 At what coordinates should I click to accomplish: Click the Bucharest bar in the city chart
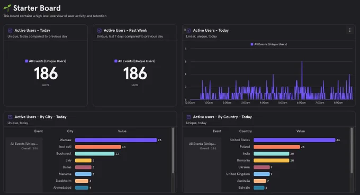(95, 154)
